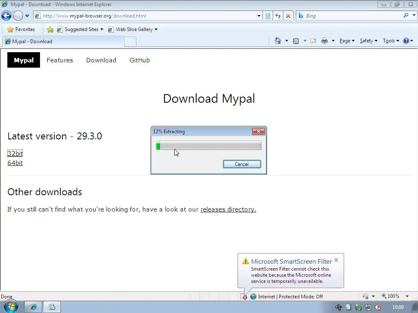Click the Mypal logo link
The width and height of the screenshot is (418, 313).
pyautogui.click(x=23, y=60)
